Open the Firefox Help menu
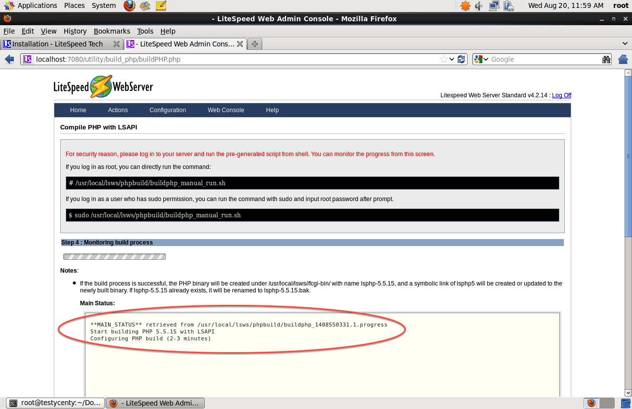Screen dimensions: 632x409 pyautogui.click(x=168, y=31)
